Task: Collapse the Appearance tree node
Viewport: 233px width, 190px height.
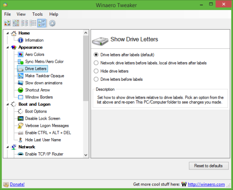Action: tap(7, 47)
